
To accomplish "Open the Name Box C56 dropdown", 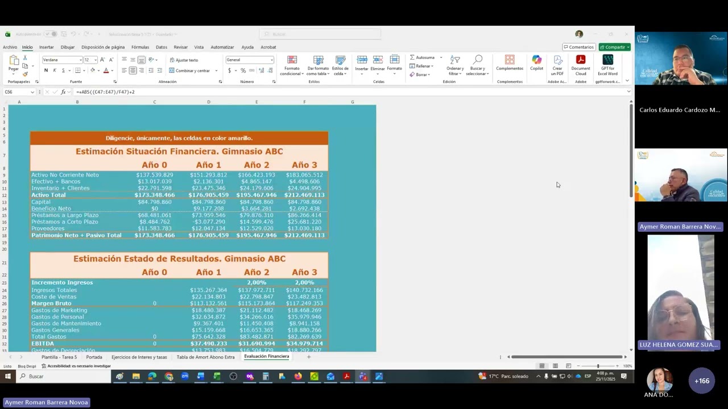I will click(x=32, y=92).
